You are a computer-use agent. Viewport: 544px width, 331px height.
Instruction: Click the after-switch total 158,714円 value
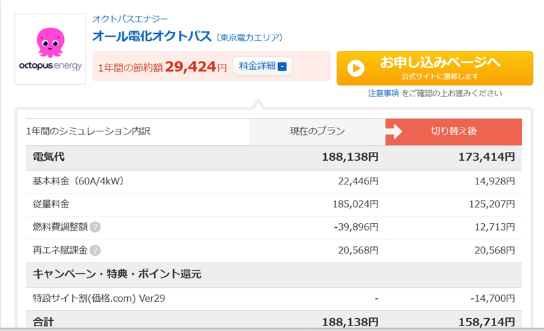click(486, 322)
